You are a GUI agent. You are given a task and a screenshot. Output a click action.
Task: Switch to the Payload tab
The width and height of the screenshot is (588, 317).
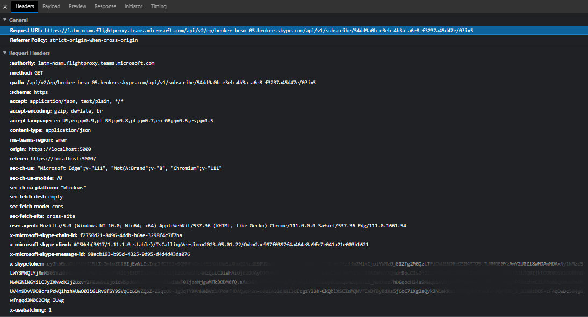[x=51, y=6]
